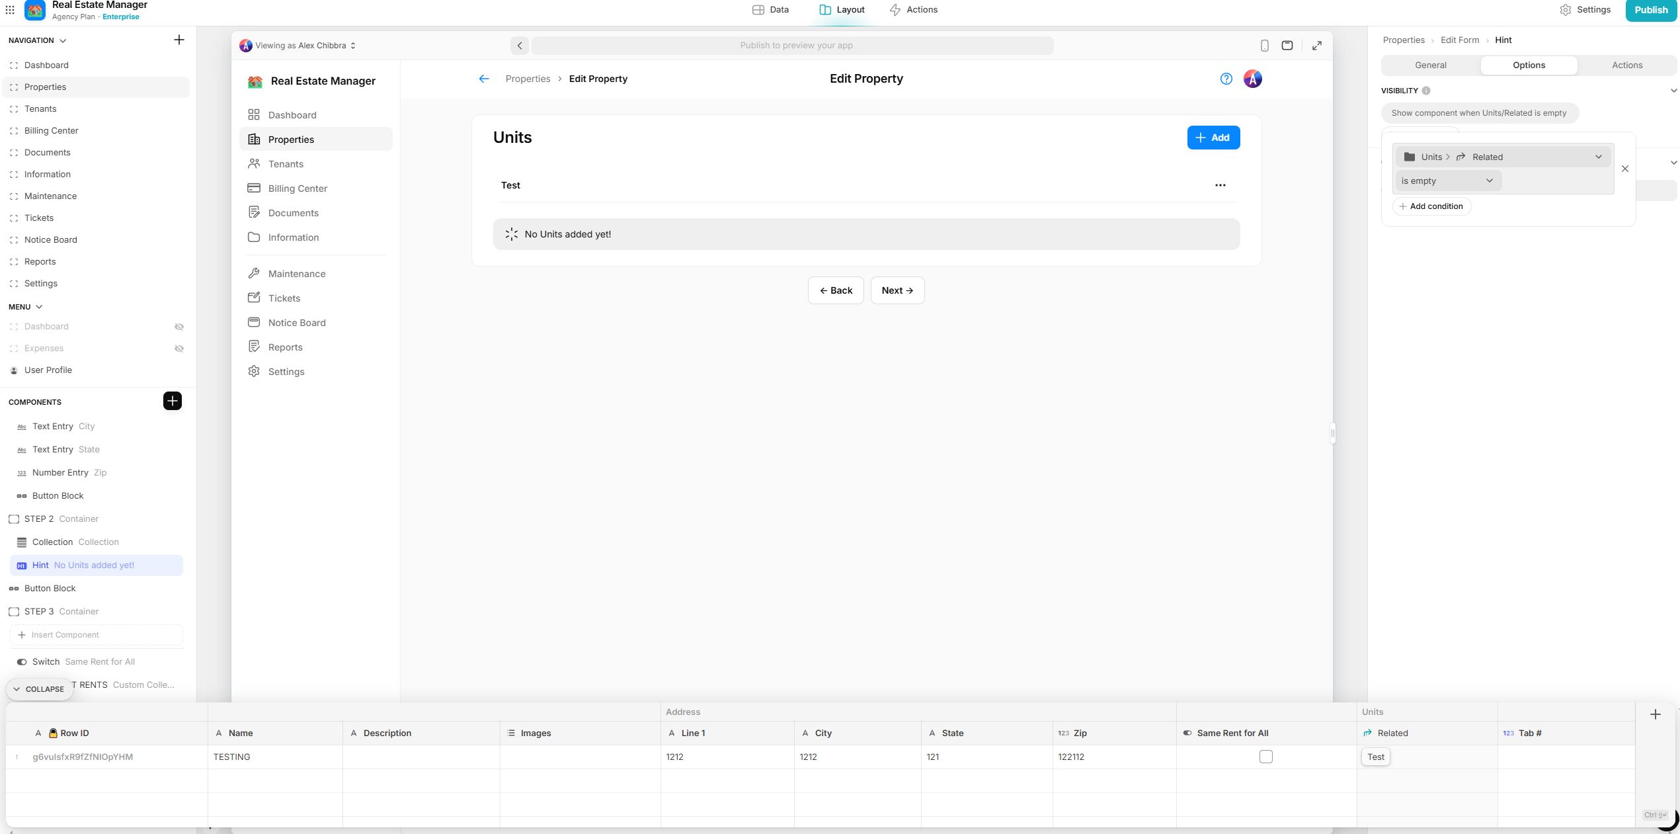1680x834 pixels.
Task: Switch to the General tab
Action: (x=1430, y=65)
